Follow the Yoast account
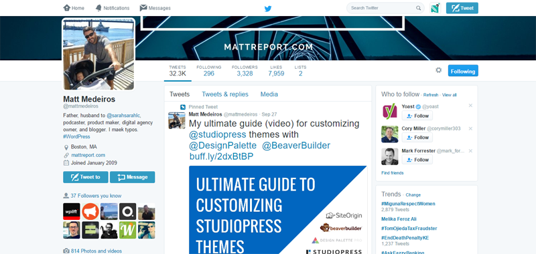Screen dimensions: 536x254 coord(417,116)
